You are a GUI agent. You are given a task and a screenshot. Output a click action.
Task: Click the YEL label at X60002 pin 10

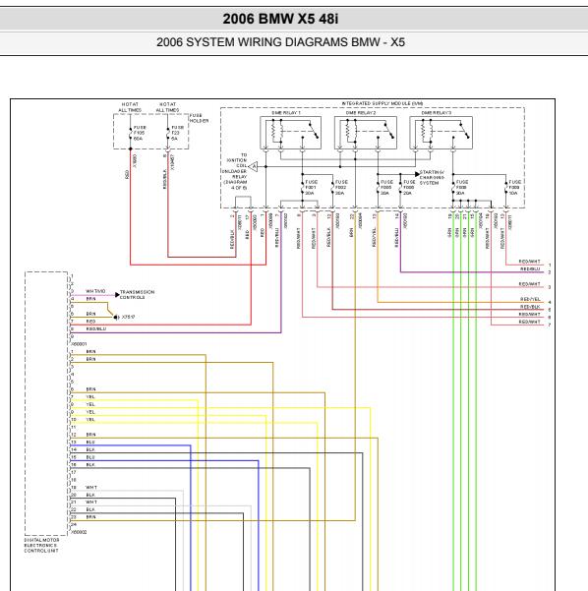point(90,419)
